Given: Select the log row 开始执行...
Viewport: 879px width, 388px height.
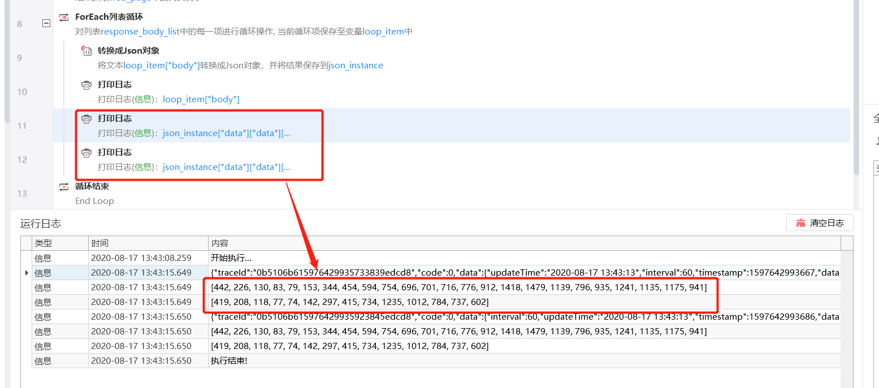Looking at the screenshot, I should click(x=436, y=258).
